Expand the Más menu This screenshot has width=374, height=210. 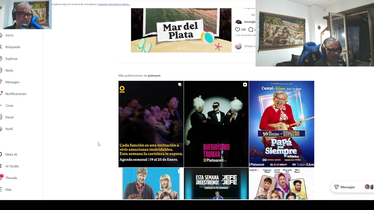click(x=8, y=189)
